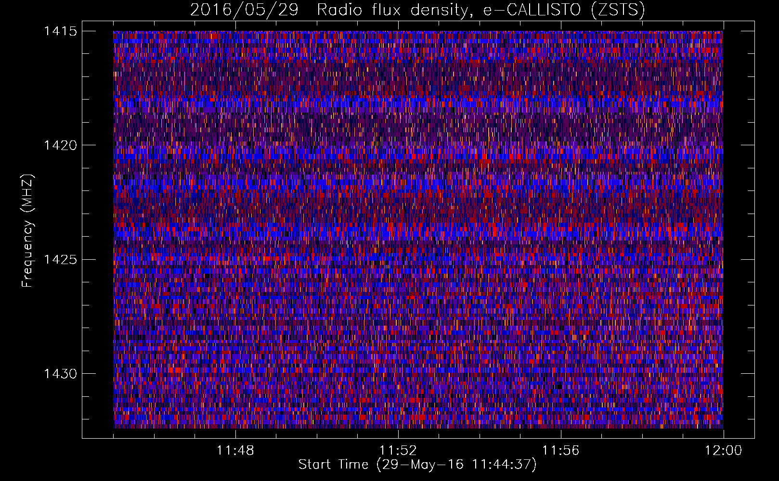The height and width of the screenshot is (481, 779).
Task: Click the 11:52 time axis label
Action: pyautogui.click(x=398, y=451)
